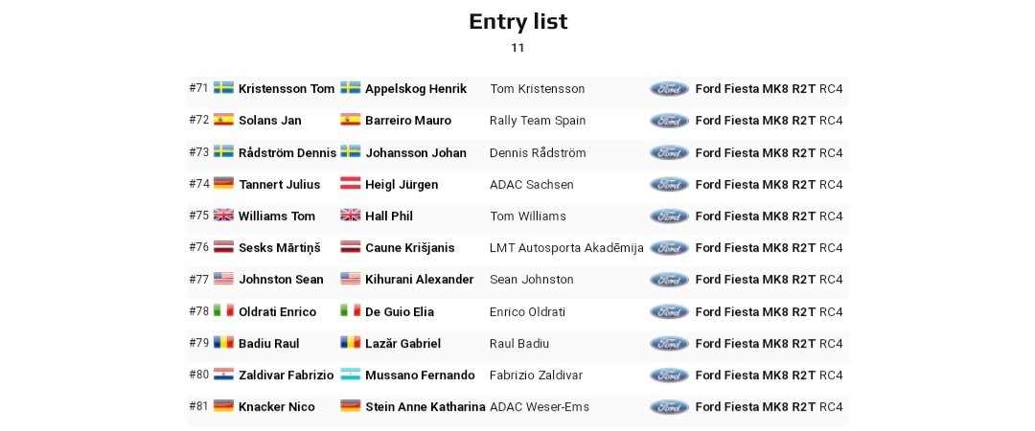The image size is (1035, 431).
Task: Select co-driver Stein Anne Katharina
Action: pos(425,407)
